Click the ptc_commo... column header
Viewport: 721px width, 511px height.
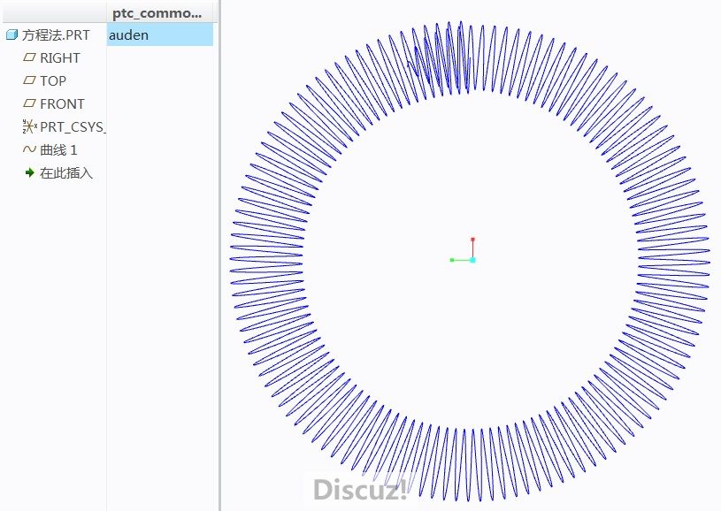[159, 13]
